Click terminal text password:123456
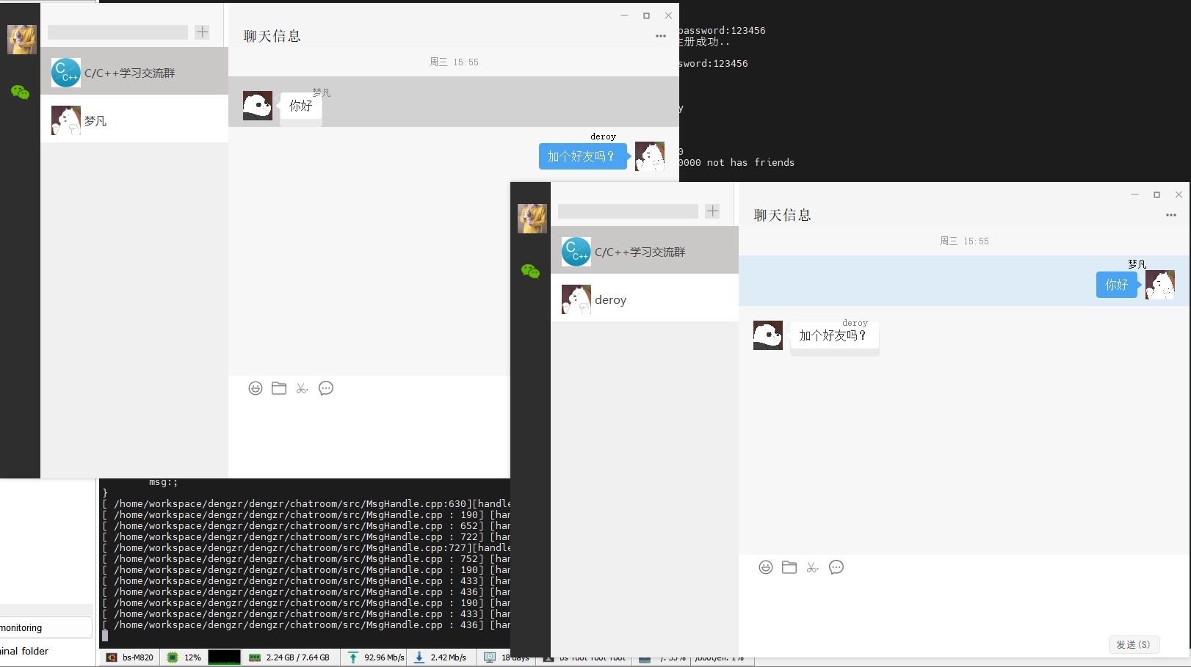 point(723,30)
